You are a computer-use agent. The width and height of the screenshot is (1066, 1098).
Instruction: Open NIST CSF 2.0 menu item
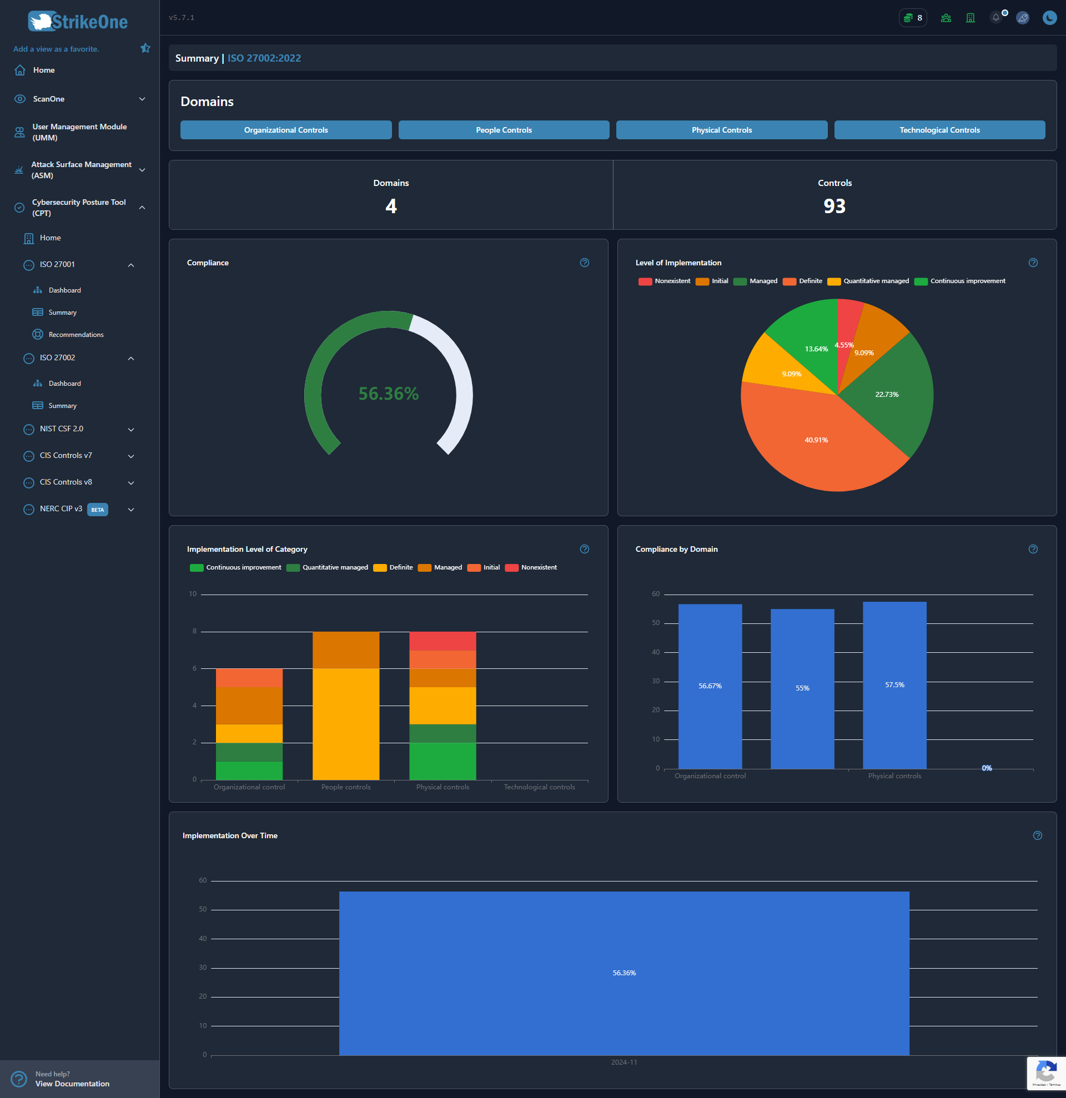coord(62,429)
